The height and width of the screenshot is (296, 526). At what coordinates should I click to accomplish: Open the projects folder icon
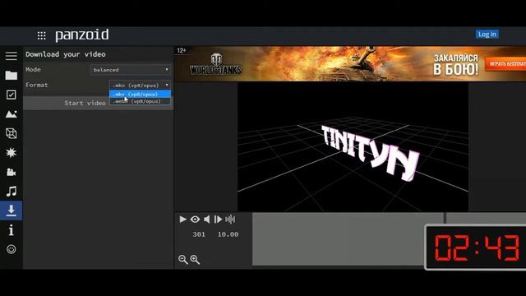pos(11,75)
